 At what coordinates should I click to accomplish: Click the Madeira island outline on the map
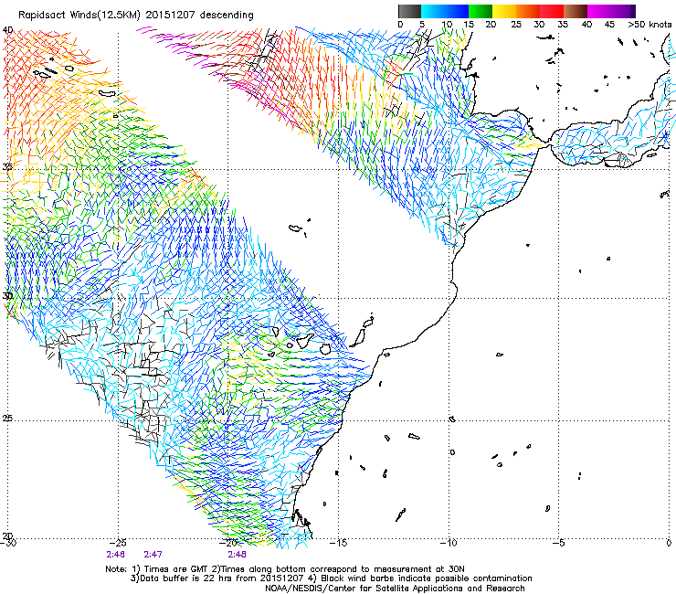point(295,228)
